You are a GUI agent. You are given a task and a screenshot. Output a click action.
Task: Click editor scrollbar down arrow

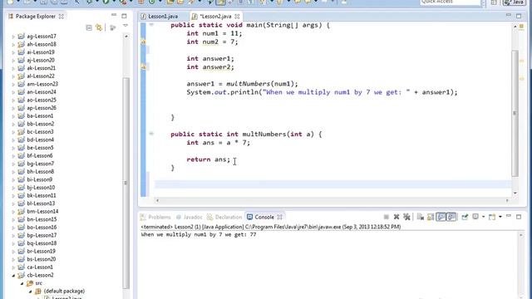point(515,193)
